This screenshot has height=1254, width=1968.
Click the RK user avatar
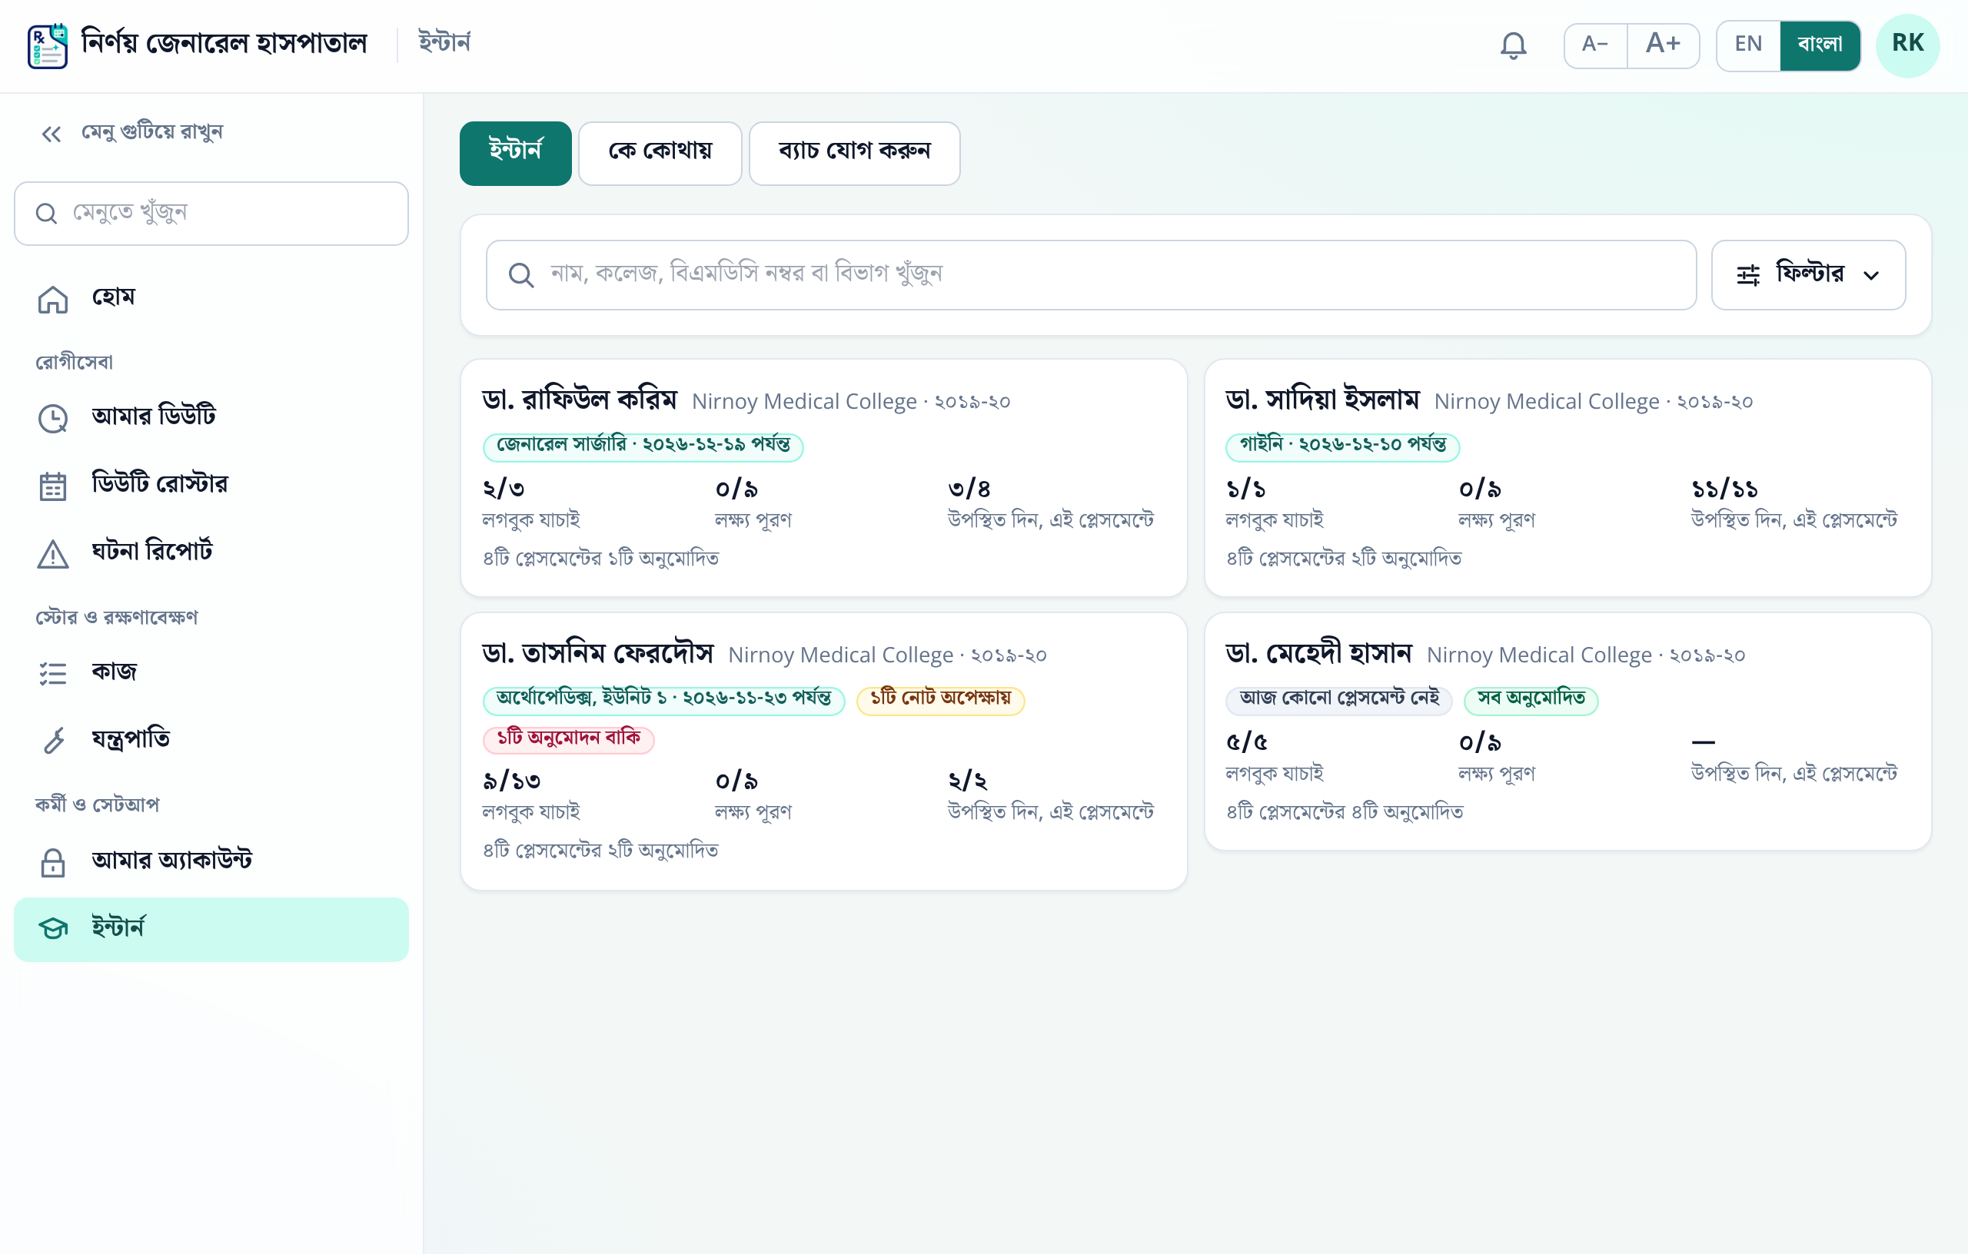coord(1906,46)
